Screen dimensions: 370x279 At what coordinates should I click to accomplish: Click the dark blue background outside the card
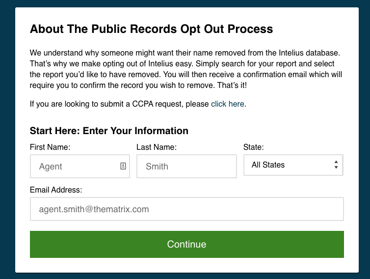tap(7, 142)
